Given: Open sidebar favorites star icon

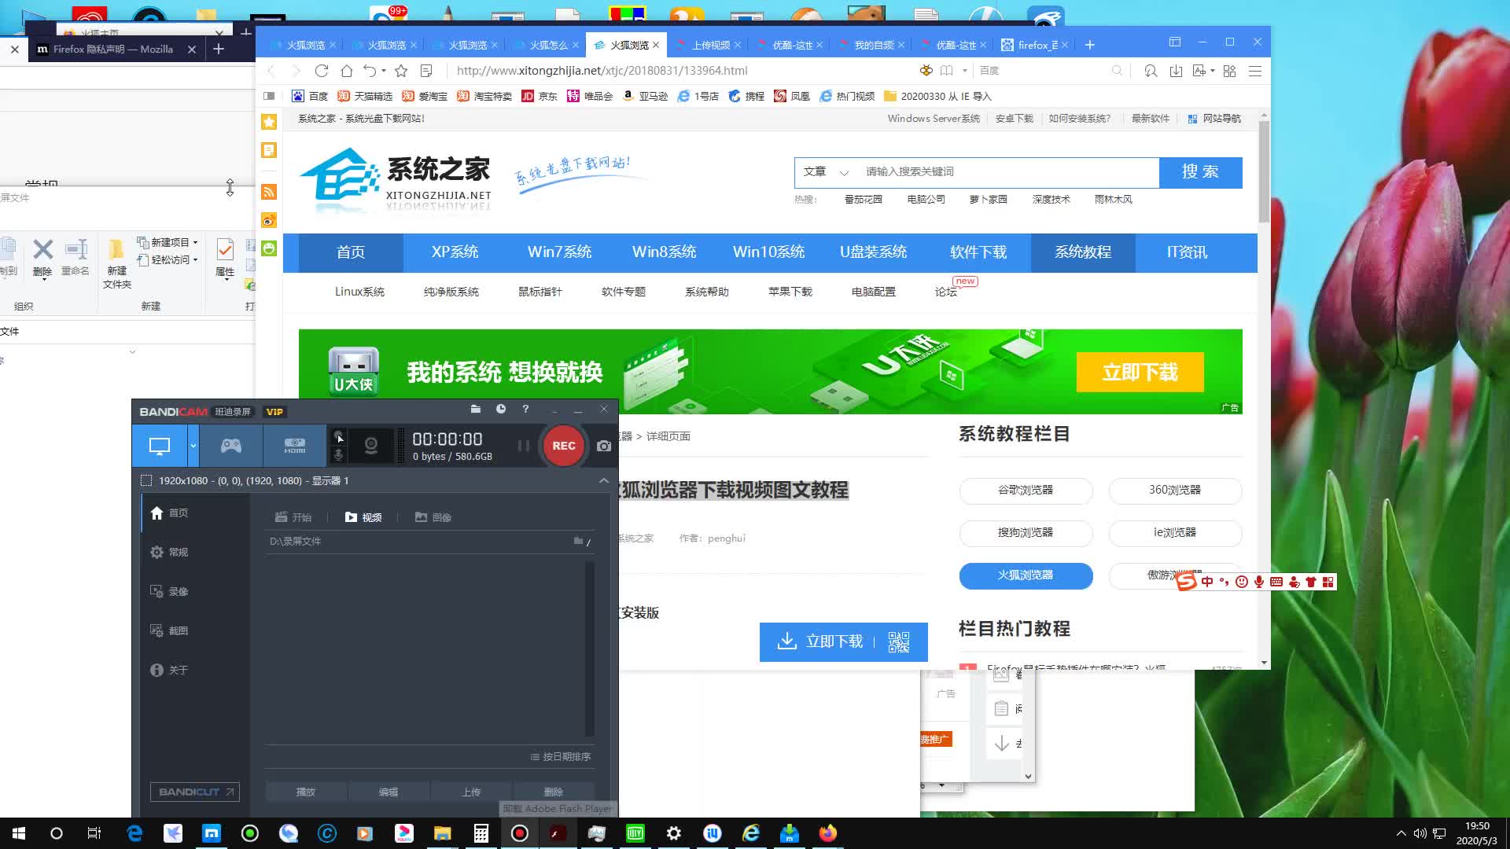Looking at the screenshot, I should tap(269, 122).
